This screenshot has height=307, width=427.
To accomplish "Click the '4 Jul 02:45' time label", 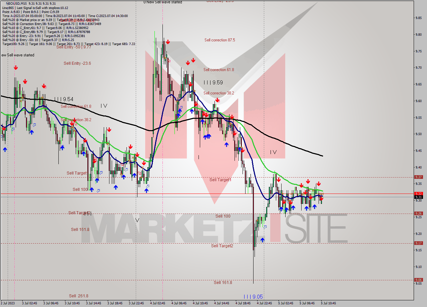I will pyautogui.click(x=157, y=303).
